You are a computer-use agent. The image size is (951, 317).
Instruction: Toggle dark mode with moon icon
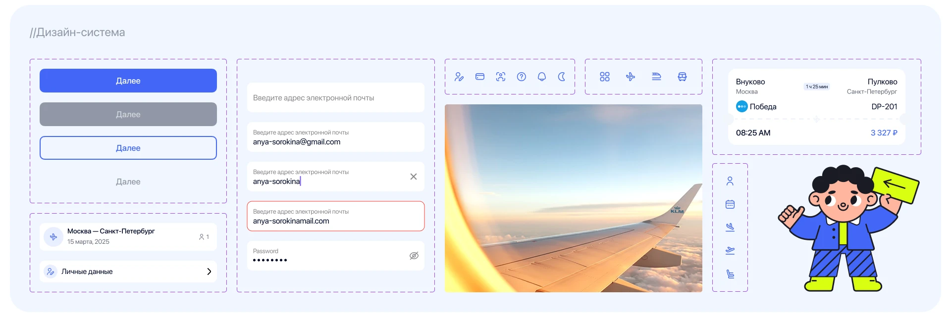(562, 77)
